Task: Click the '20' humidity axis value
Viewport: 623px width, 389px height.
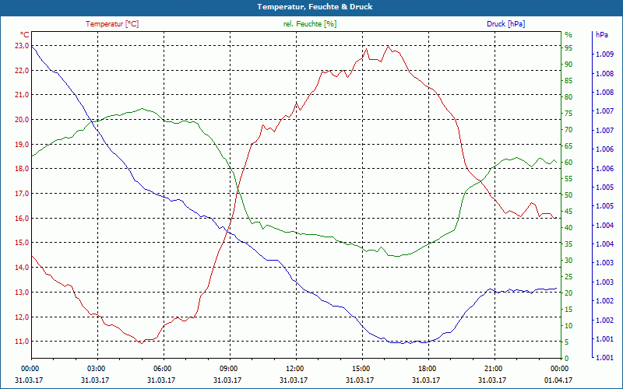Action: pos(568,293)
